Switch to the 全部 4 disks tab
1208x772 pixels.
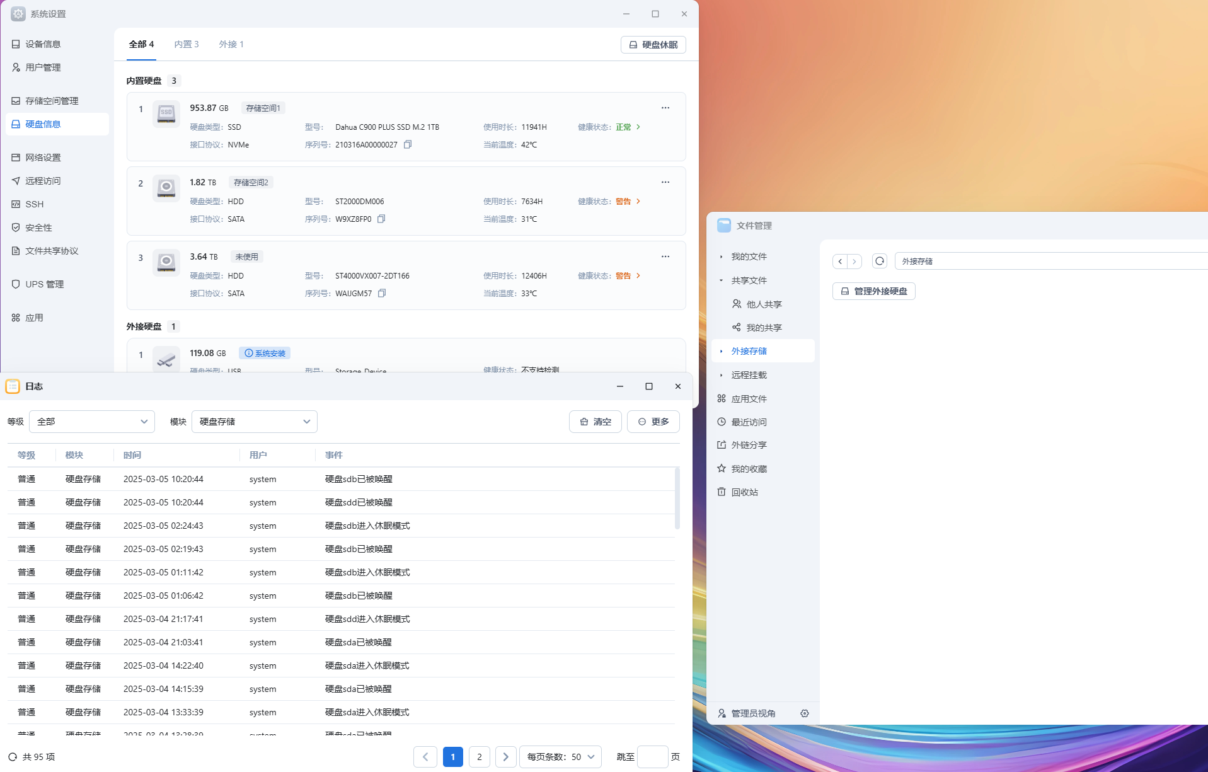141,44
